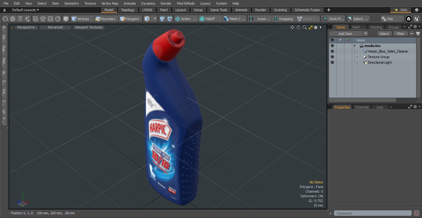
Task: Click the gray solid cube icon
Action: (x=66, y=19)
